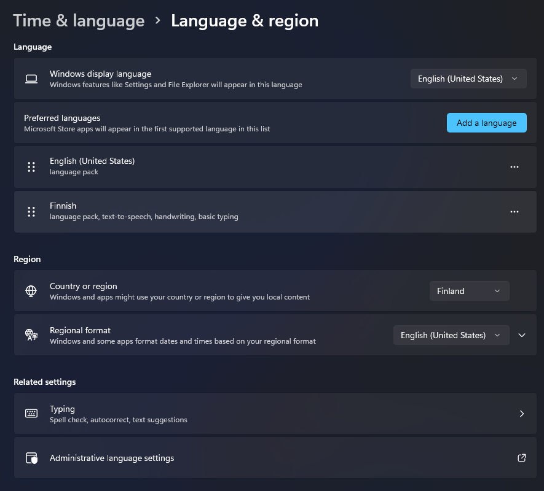The width and height of the screenshot is (544, 491).
Task: Click the Region section heading
Action: click(x=27, y=259)
